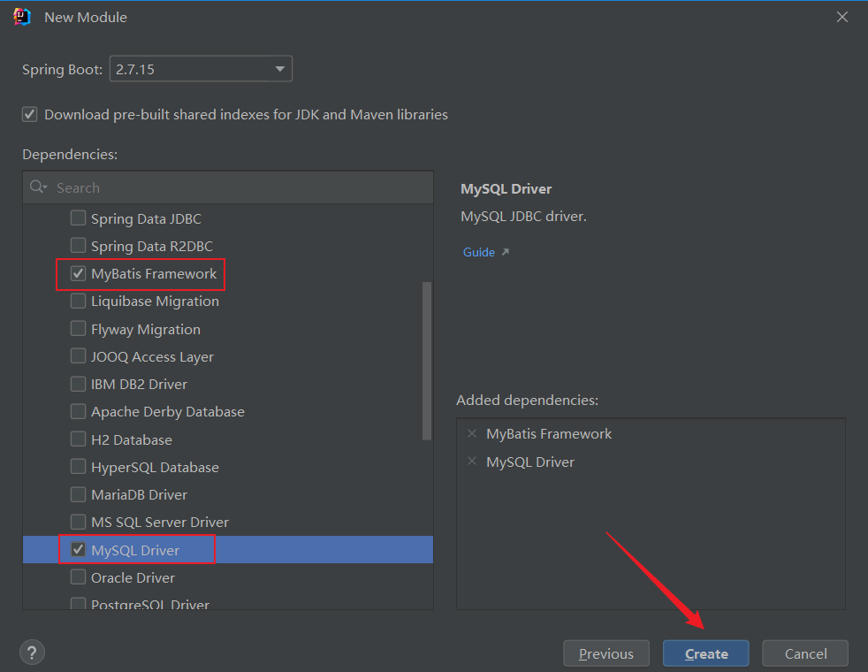Check Liquibase Migration dependency

coord(78,301)
